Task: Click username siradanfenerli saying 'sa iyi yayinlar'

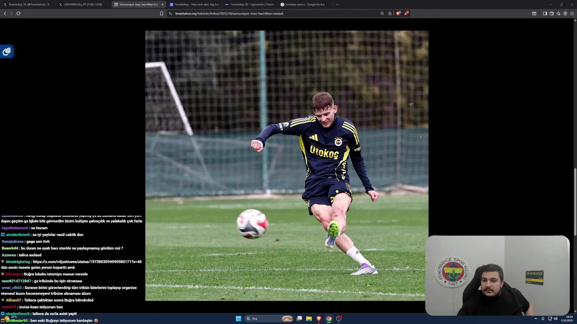Action: tap(18, 234)
